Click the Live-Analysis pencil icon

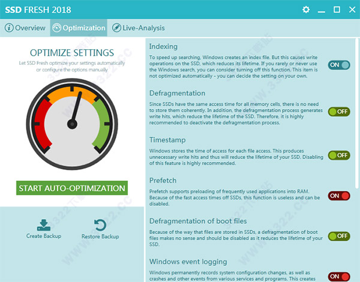[x=116, y=28]
